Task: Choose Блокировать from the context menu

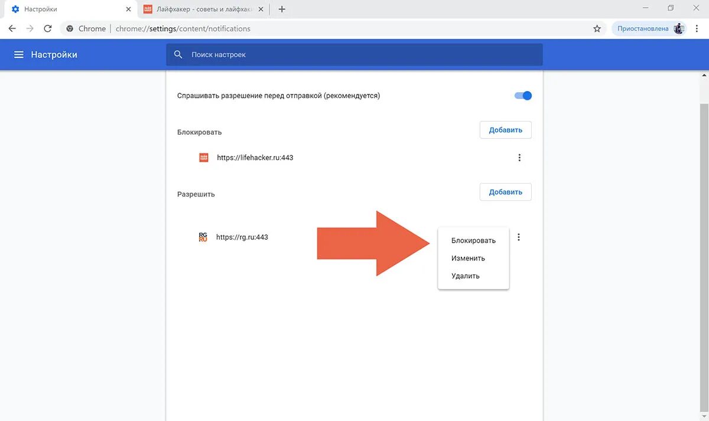Action: (x=473, y=240)
